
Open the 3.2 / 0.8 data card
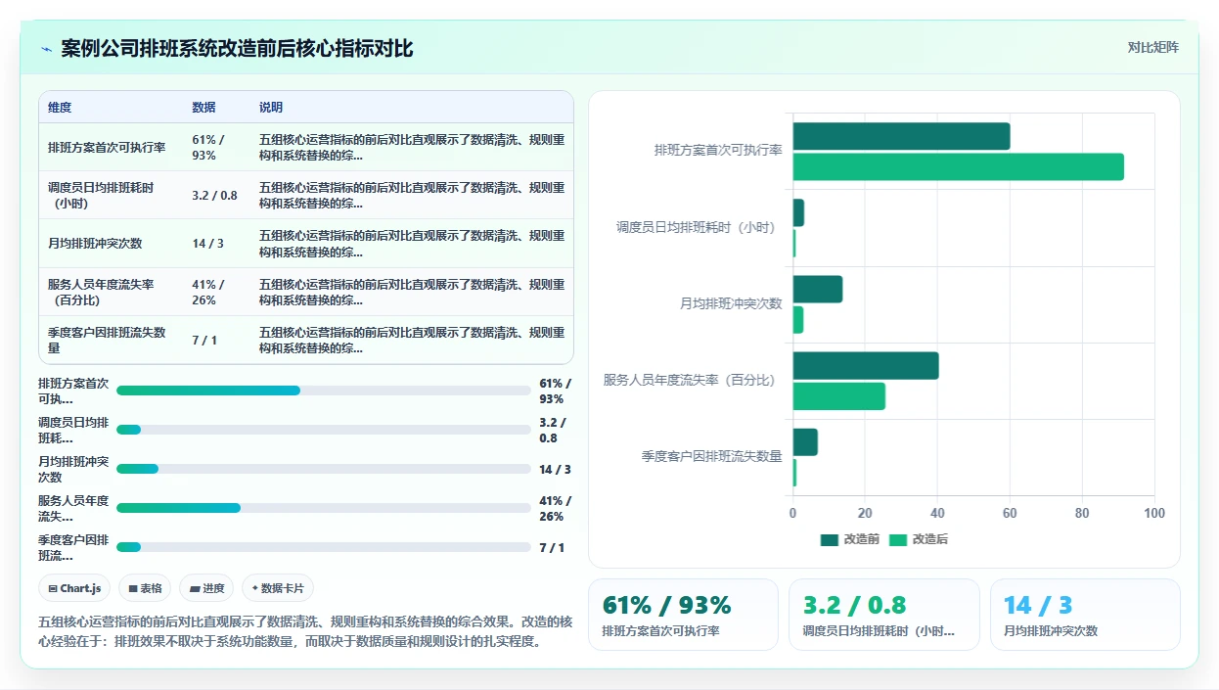pos(884,615)
